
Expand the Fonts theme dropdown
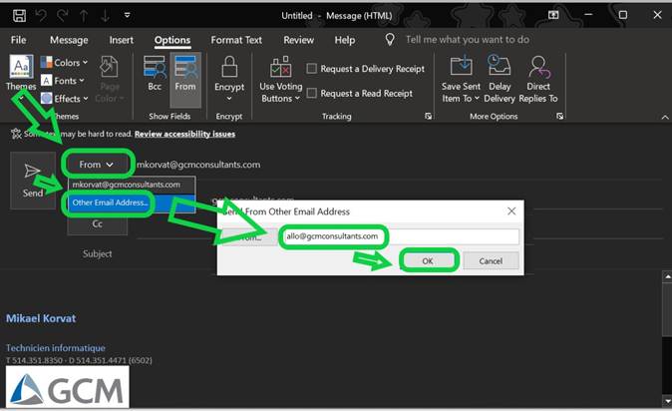(63, 80)
